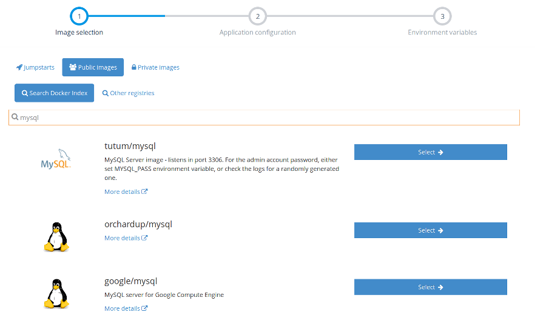Open the tutum/mysql image title
The height and width of the screenshot is (329, 546).
click(x=130, y=146)
